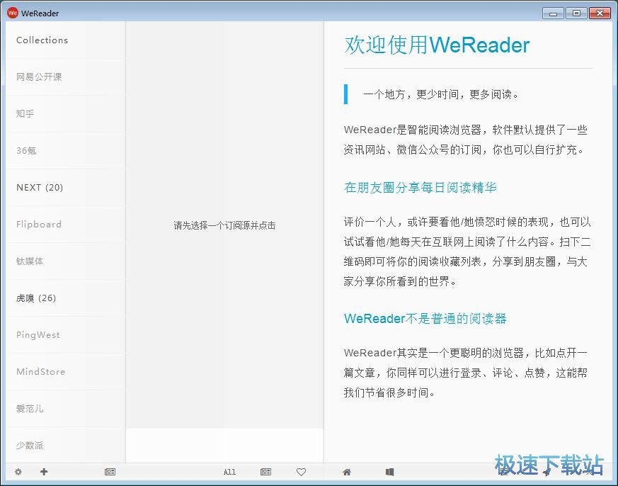Image resolution: width=618 pixels, height=486 pixels.
Task: Add a new subscription with plus icon
Action: pyautogui.click(x=44, y=471)
